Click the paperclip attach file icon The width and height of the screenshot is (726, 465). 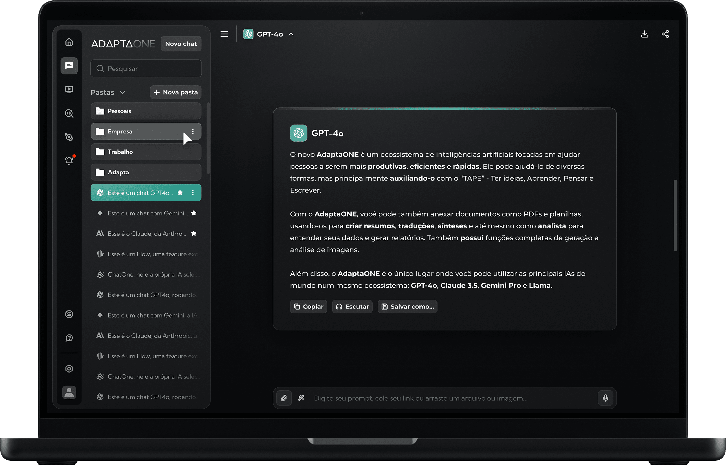[x=284, y=398]
